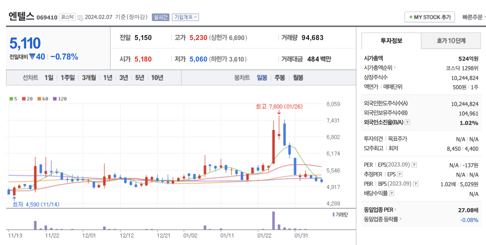Viewport: 486px width, 245px height.
Task: Click the 01/22 date on chart axis
Action: tap(264, 235)
